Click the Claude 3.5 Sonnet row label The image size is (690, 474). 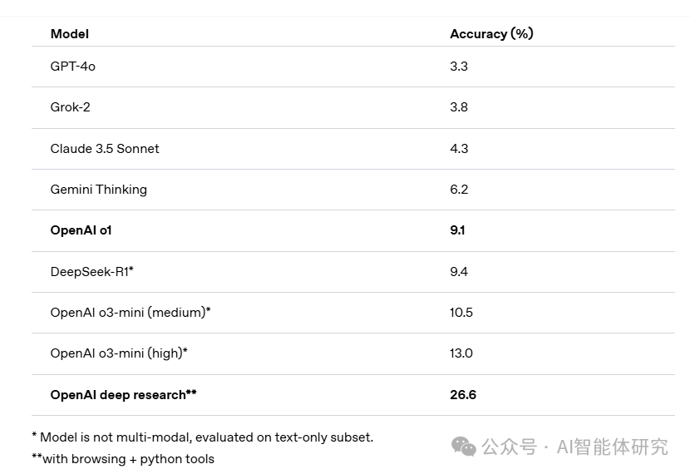[x=105, y=149]
